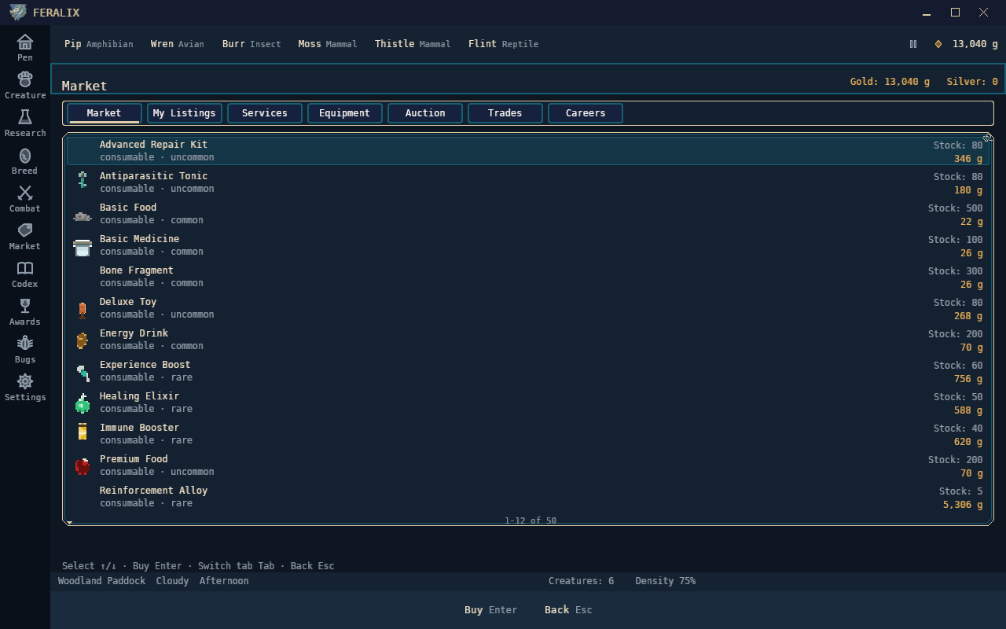This screenshot has width=1006, height=629.
Task: Click the 756 g price
Action: 968,379
